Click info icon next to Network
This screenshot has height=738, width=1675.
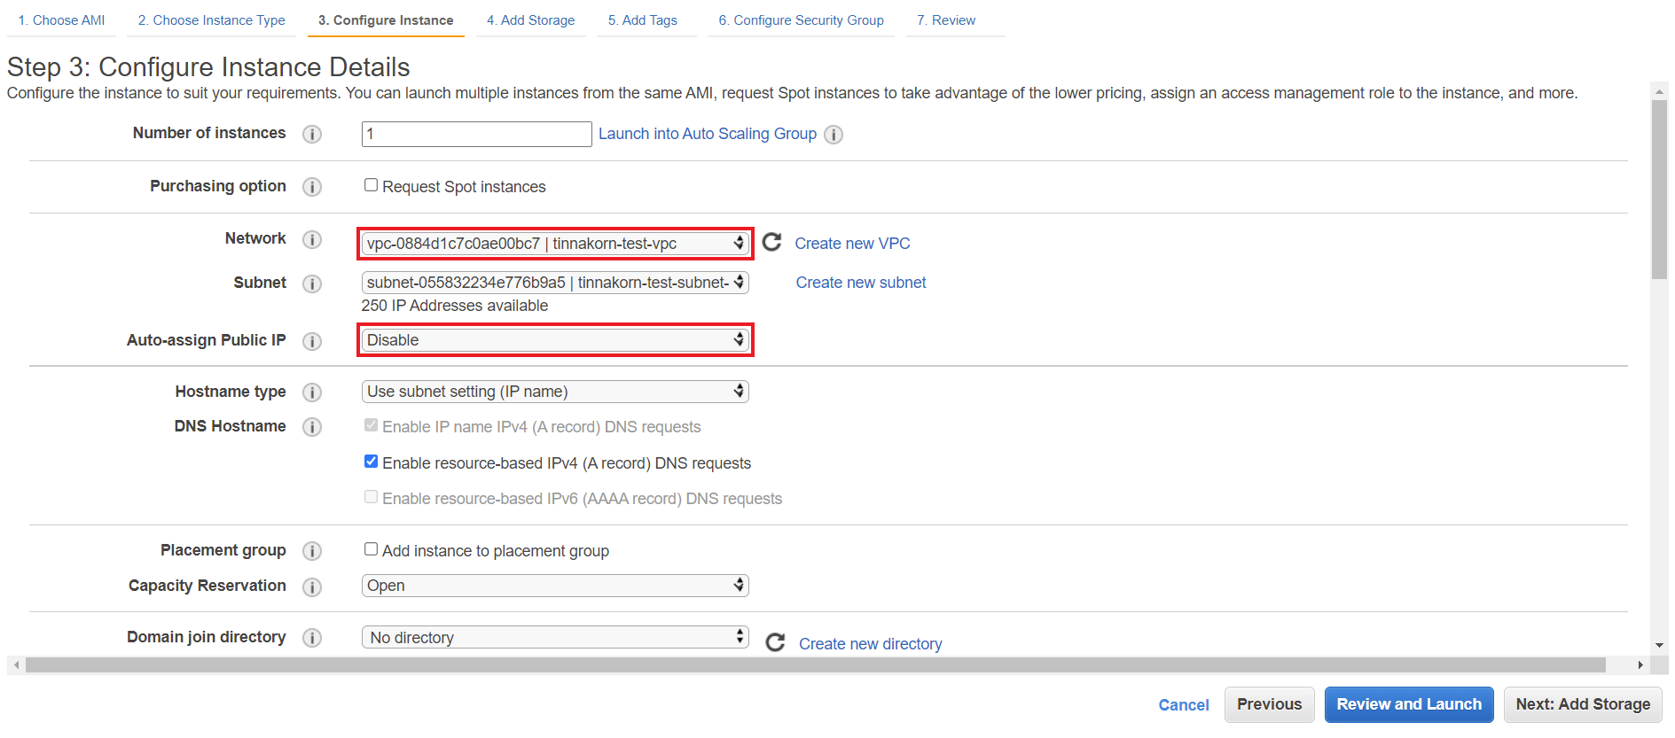(x=312, y=239)
